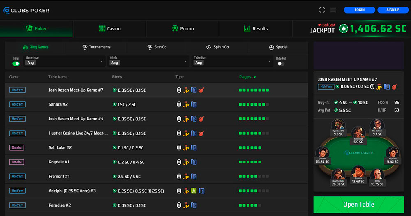Click the max-players icon on Salt Lake #2 row
This screenshot has width=411, height=216.
point(179,148)
